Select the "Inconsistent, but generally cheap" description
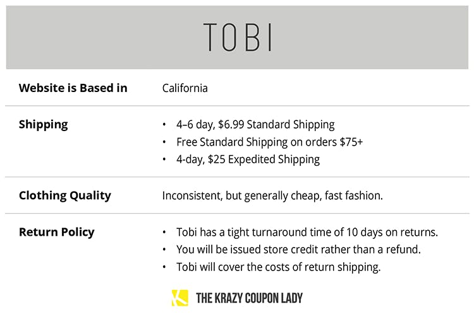The image size is (474, 324). pos(272,195)
